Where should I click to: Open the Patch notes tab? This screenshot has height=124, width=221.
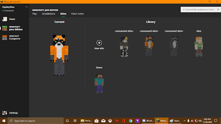77,14
